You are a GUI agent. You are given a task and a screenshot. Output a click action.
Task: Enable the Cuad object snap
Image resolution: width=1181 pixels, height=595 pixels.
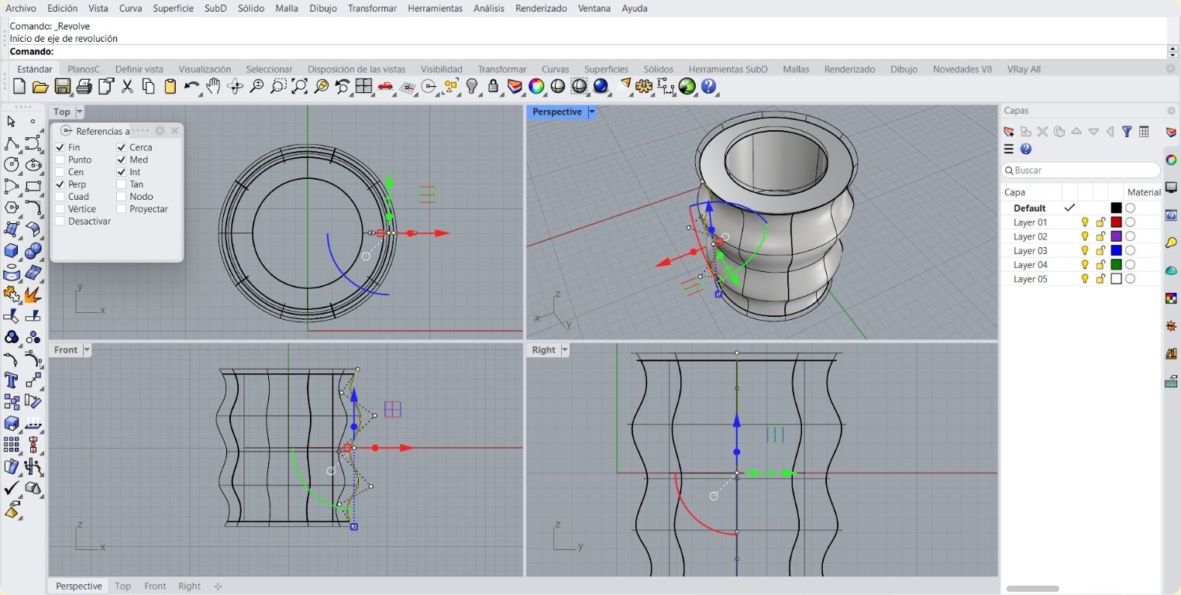(x=60, y=197)
